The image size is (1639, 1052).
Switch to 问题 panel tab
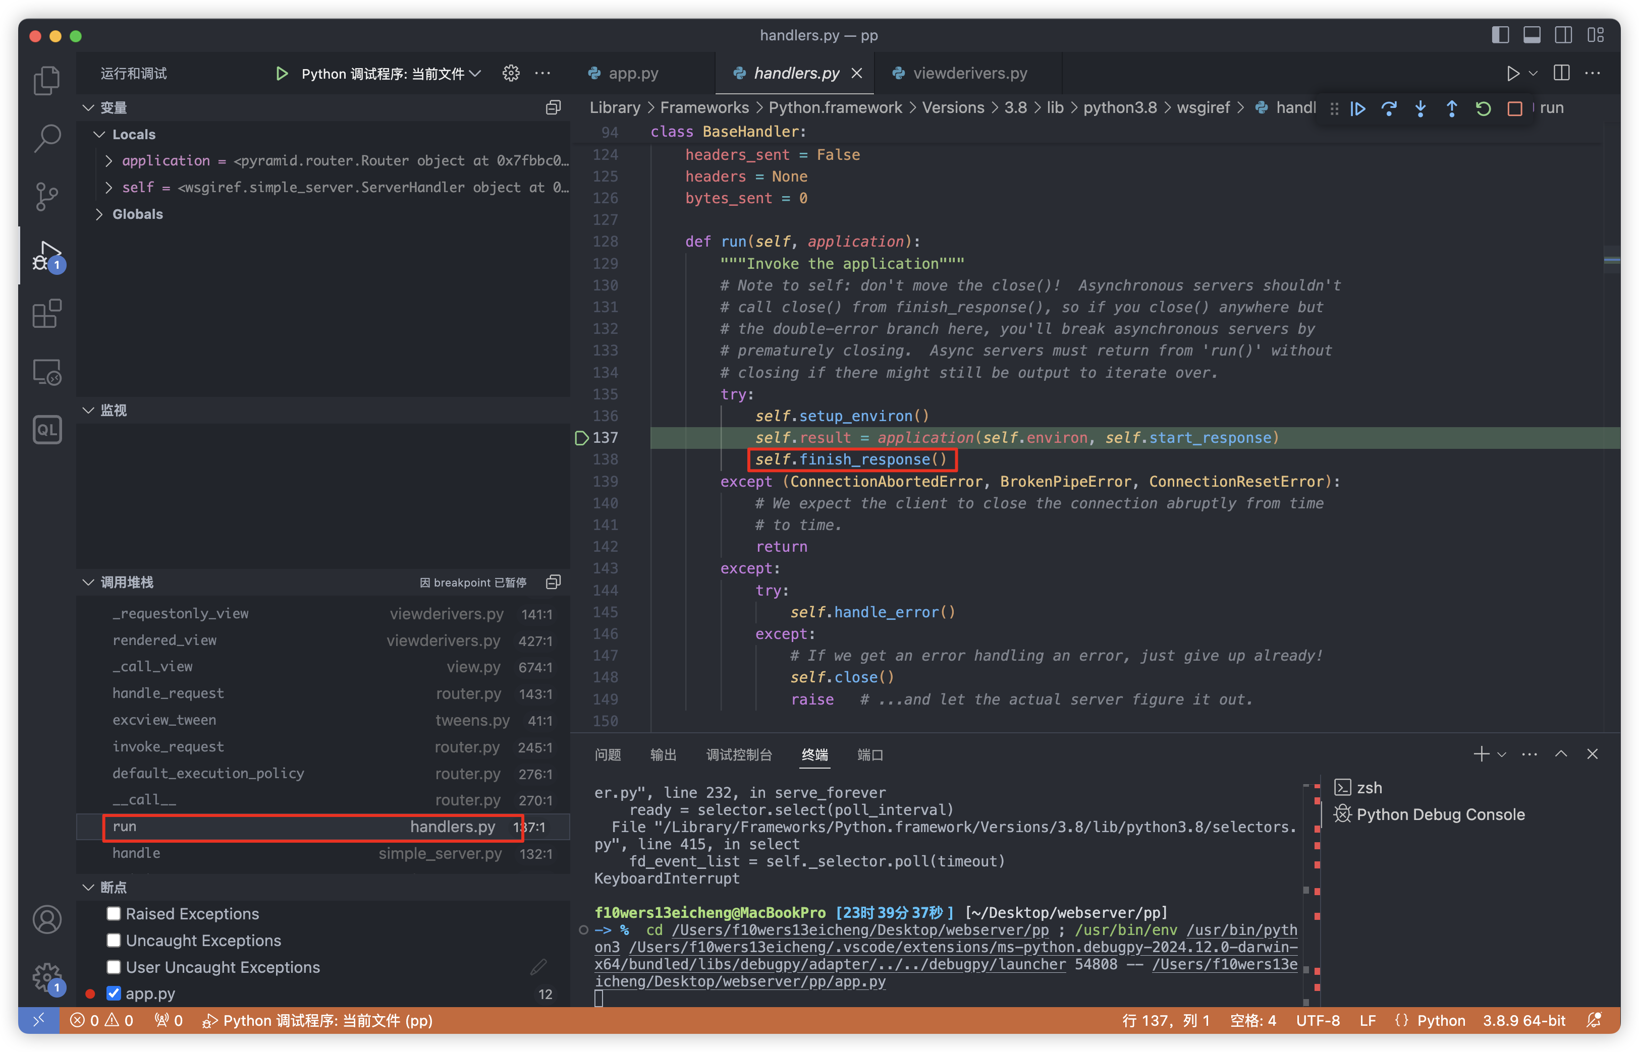coord(608,754)
